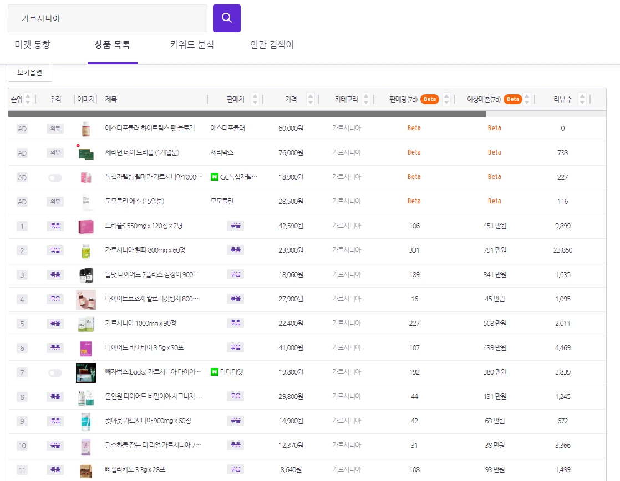Click the sort arrows on 카테고리 header
The width and height of the screenshot is (620, 481).
(366, 99)
